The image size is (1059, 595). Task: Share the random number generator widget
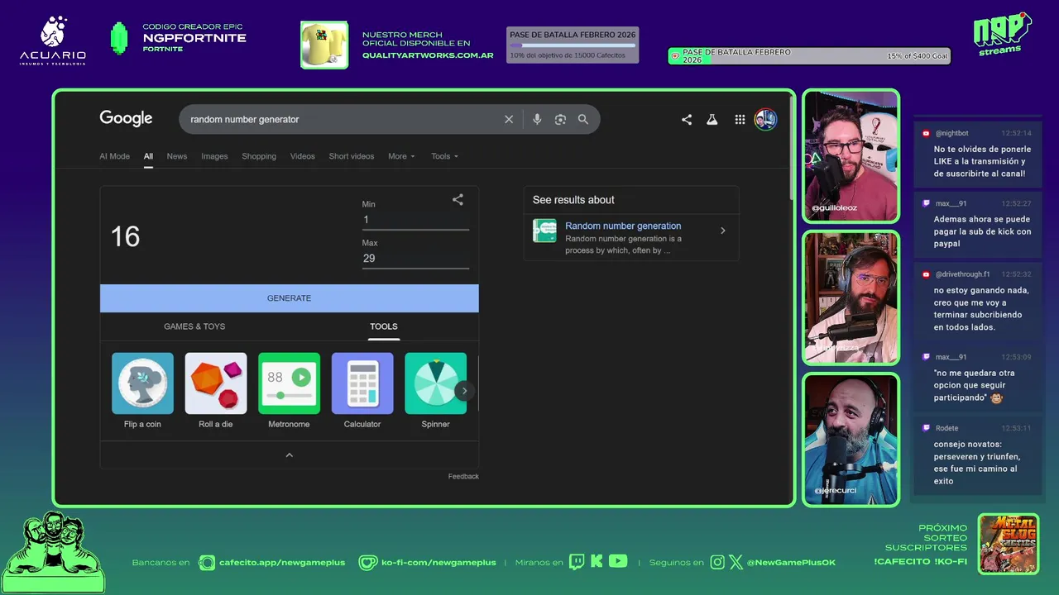coord(458,199)
